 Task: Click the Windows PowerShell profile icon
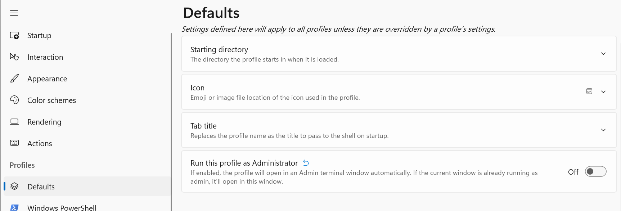point(14,207)
